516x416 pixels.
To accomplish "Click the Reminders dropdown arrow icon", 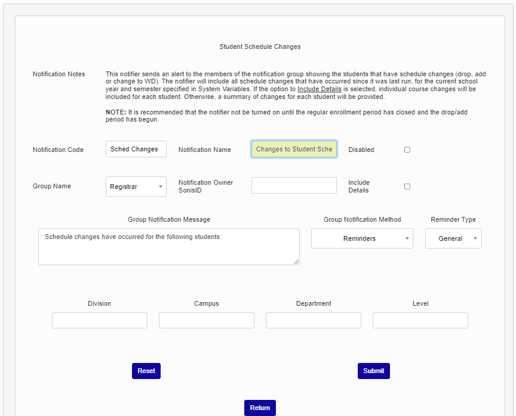I will [407, 238].
